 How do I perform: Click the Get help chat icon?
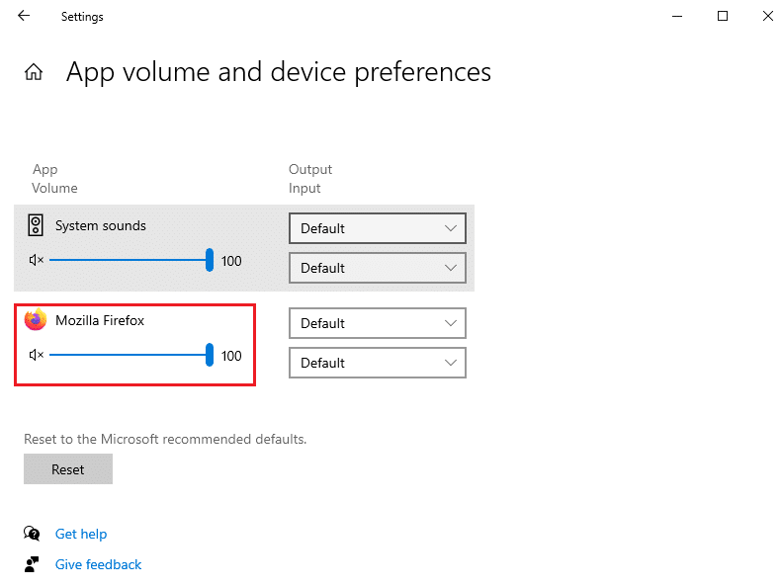[33, 534]
